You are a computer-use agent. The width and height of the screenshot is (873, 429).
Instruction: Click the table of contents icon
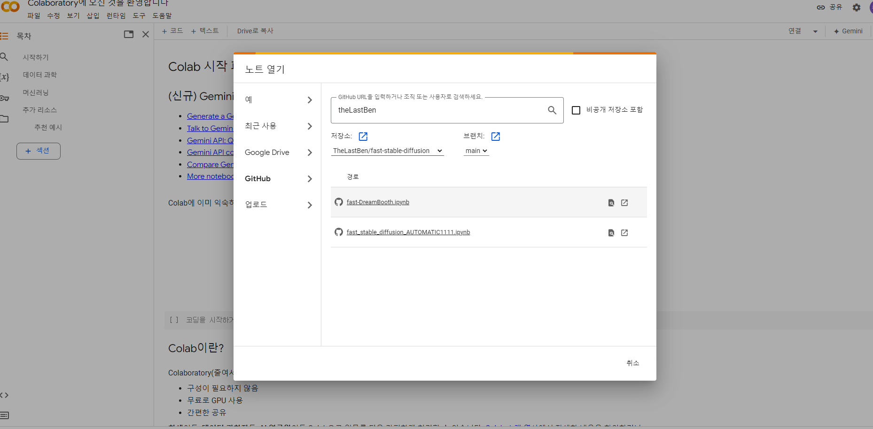click(x=4, y=36)
